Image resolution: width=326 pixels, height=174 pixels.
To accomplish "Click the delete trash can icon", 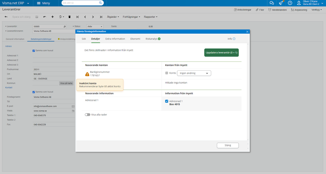I will coord(69,17).
